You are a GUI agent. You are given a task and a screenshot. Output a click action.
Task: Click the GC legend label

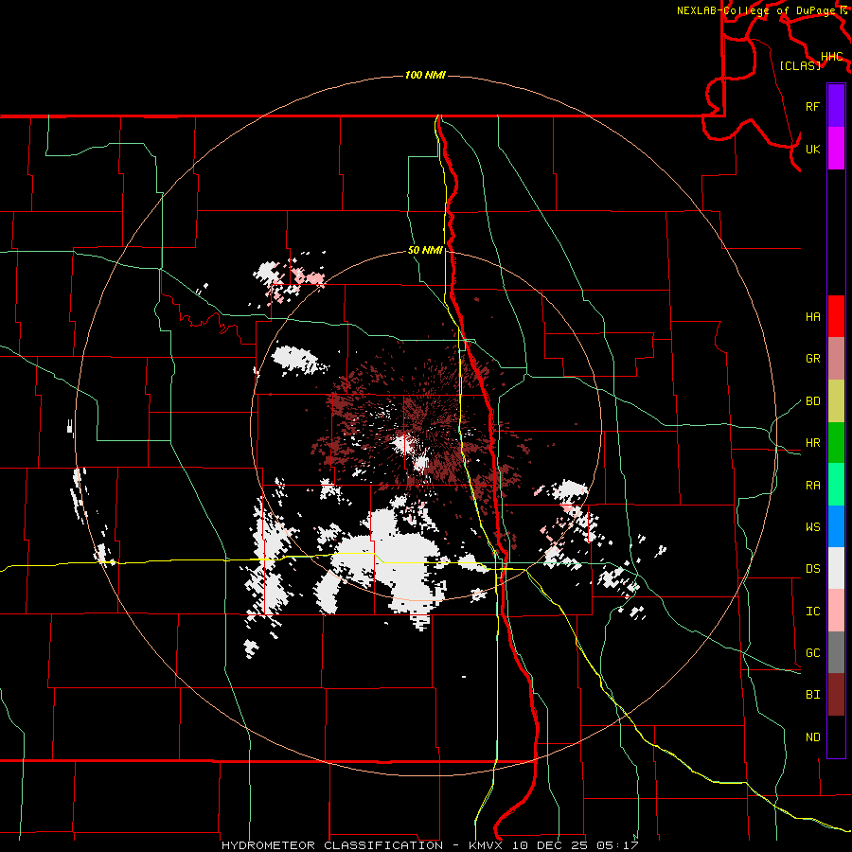tap(813, 653)
